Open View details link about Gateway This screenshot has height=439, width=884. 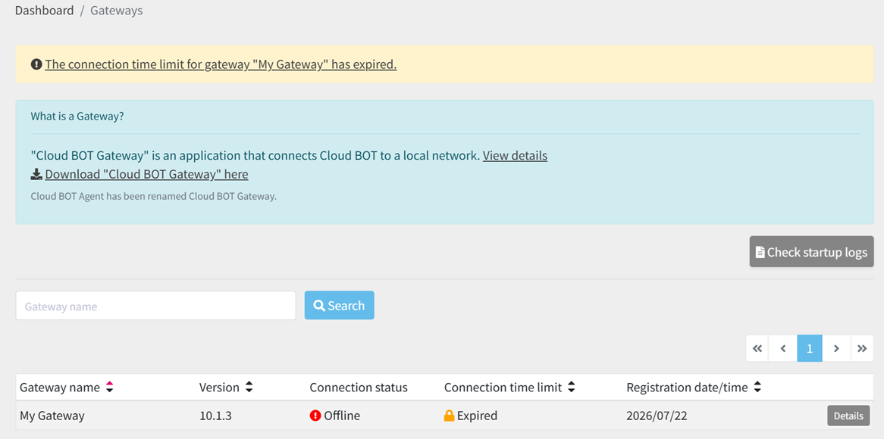(x=515, y=155)
